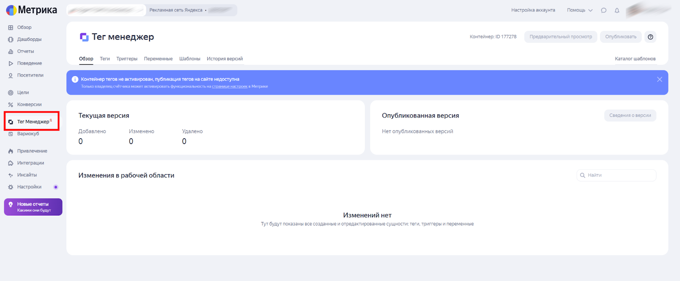This screenshot has width=680, height=281.
Task: Open Интеграции puzzle icon
Action: 11,163
